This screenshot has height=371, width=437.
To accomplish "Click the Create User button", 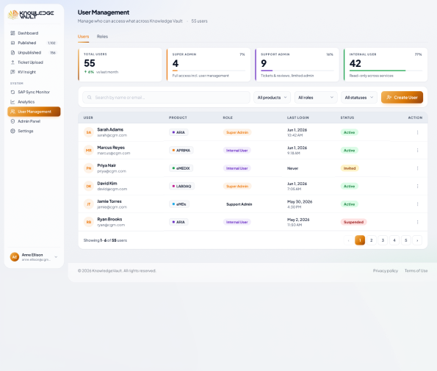I will coord(402,98).
